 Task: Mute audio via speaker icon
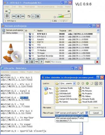55,17
